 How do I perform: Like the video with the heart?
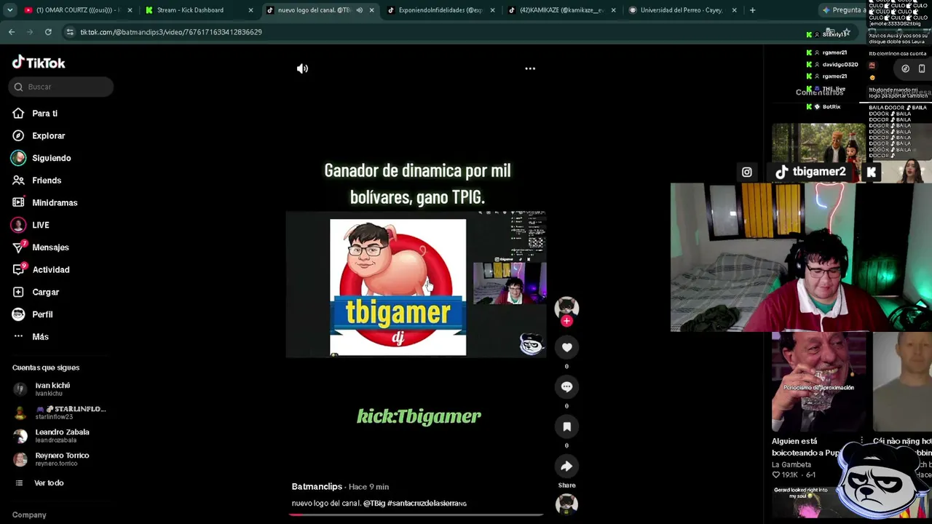(566, 348)
